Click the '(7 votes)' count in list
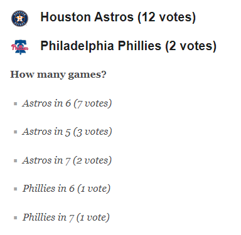This screenshot has width=241, height=235. tap(93, 103)
